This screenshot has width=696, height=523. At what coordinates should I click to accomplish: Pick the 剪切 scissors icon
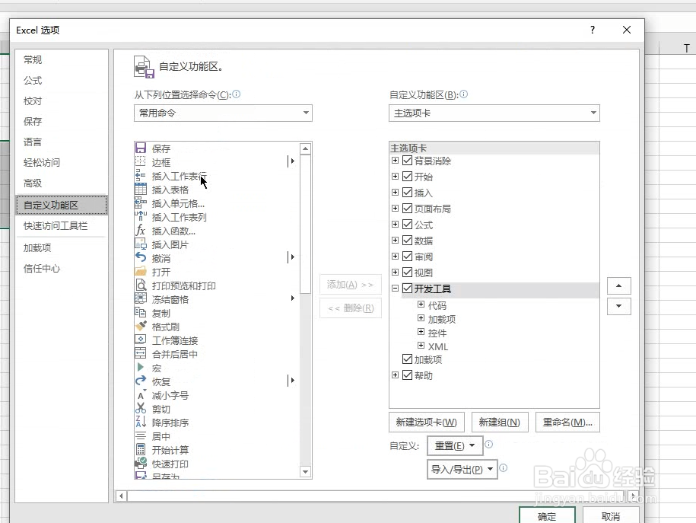pos(141,408)
